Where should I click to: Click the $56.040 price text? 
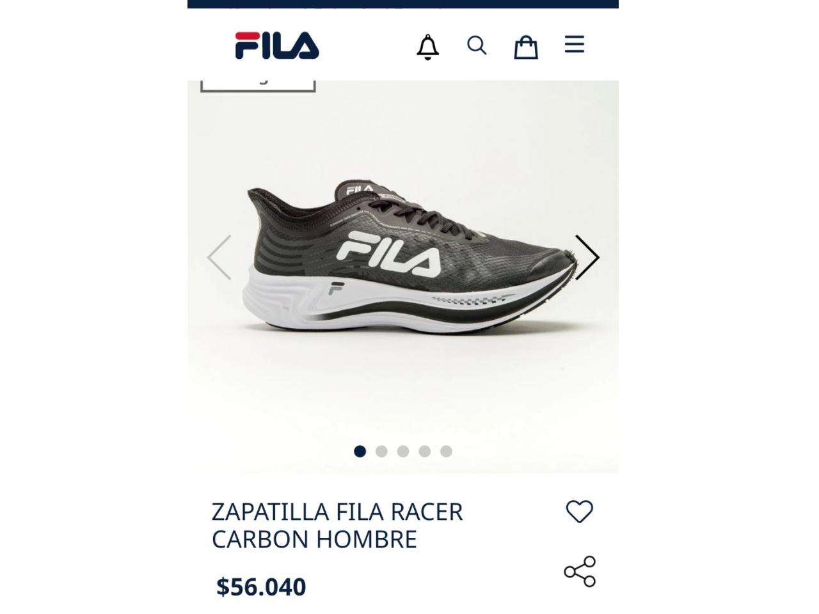(x=261, y=586)
